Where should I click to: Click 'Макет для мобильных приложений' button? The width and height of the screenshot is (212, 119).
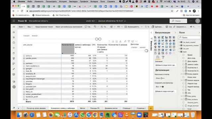click(69, 27)
